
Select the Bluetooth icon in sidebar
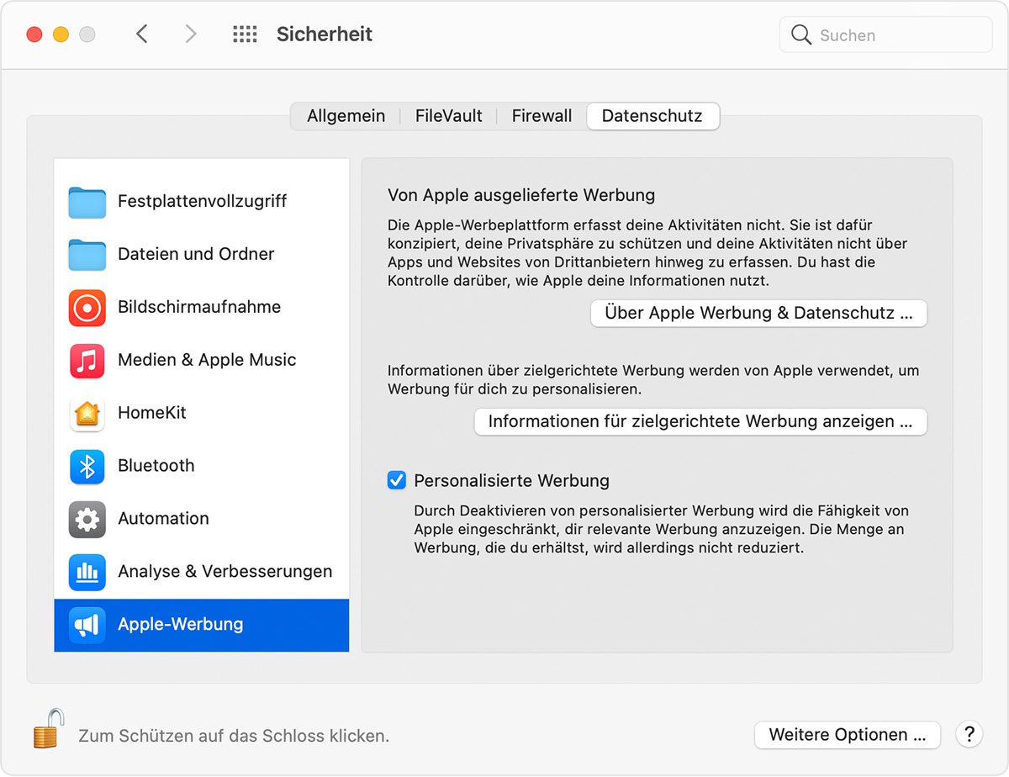pos(87,467)
